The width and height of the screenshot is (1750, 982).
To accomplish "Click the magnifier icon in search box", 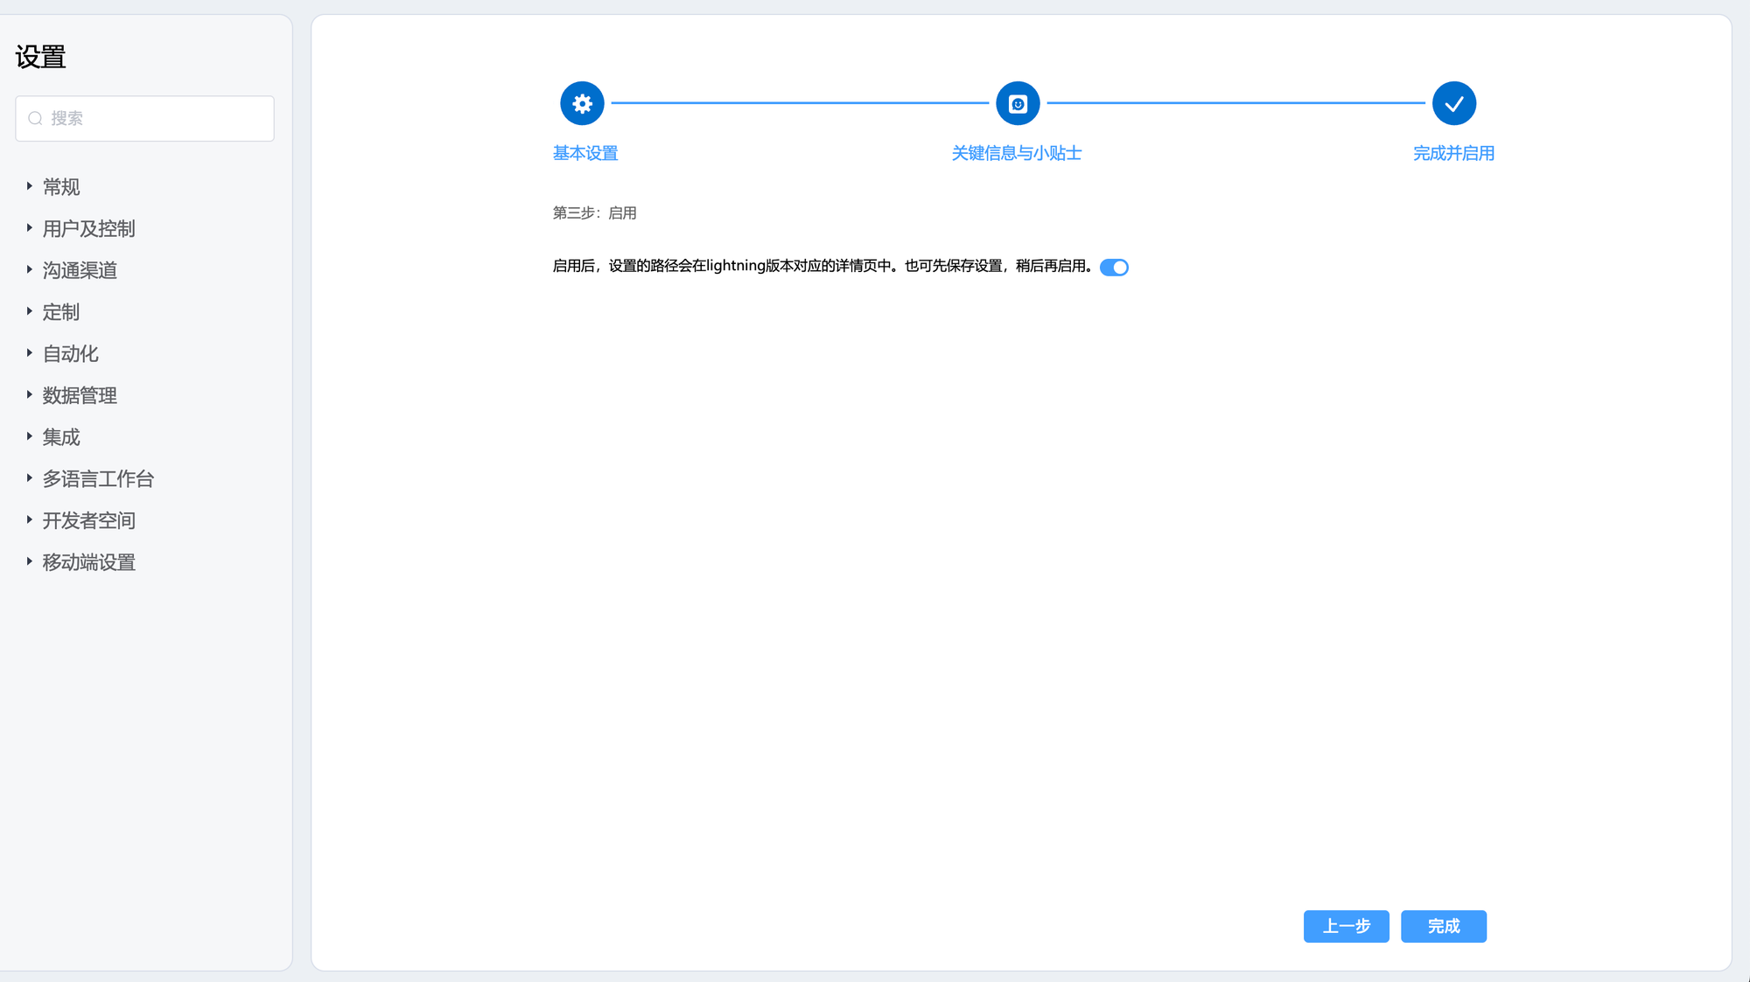I will (35, 118).
